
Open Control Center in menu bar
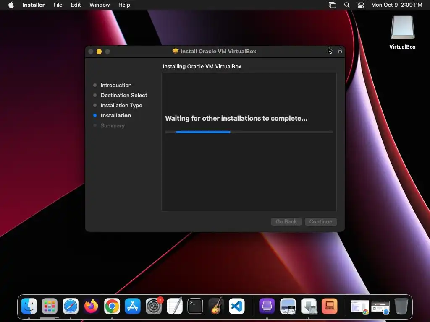tap(361, 5)
